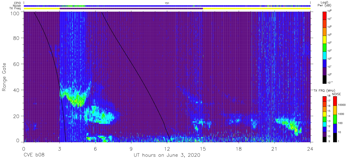The width and height of the screenshot is (349, 161).
Task: Click the 20 tick on Range Gate axis
Action: click(16, 116)
